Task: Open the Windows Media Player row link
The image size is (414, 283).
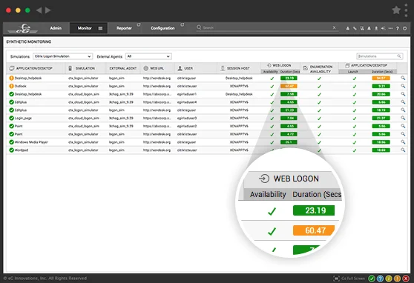Action: (31, 142)
